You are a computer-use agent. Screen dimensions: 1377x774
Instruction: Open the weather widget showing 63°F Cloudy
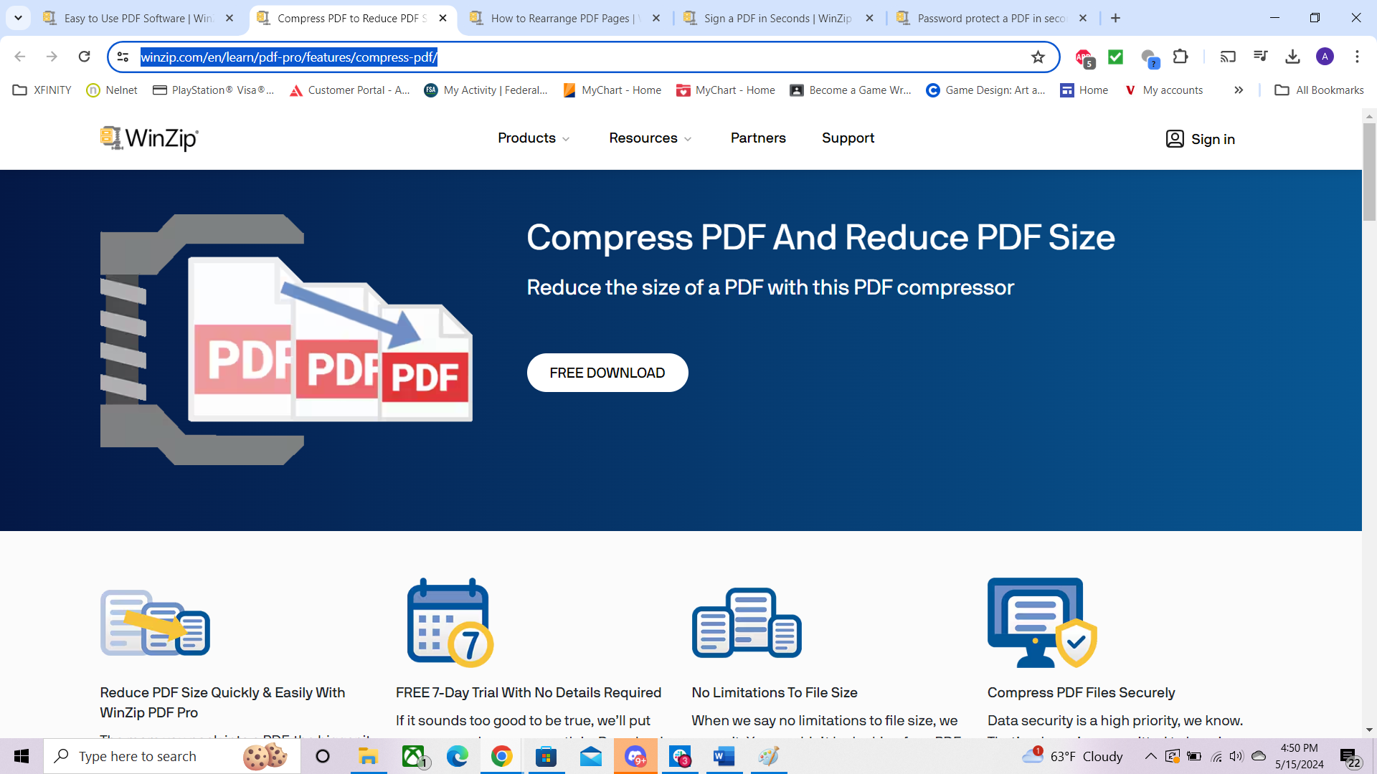click(x=1072, y=756)
